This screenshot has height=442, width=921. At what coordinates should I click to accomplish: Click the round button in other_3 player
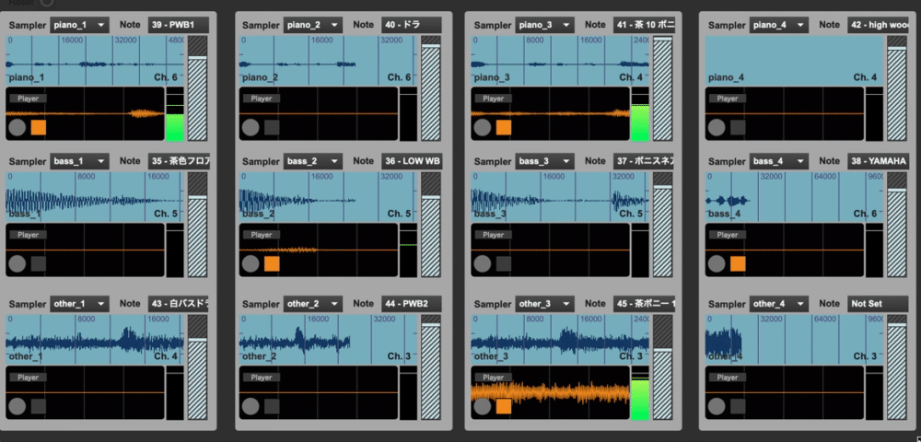(x=482, y=406)
